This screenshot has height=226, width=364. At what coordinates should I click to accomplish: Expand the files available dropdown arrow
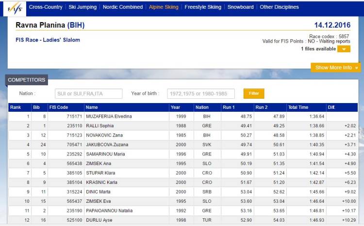344,49
